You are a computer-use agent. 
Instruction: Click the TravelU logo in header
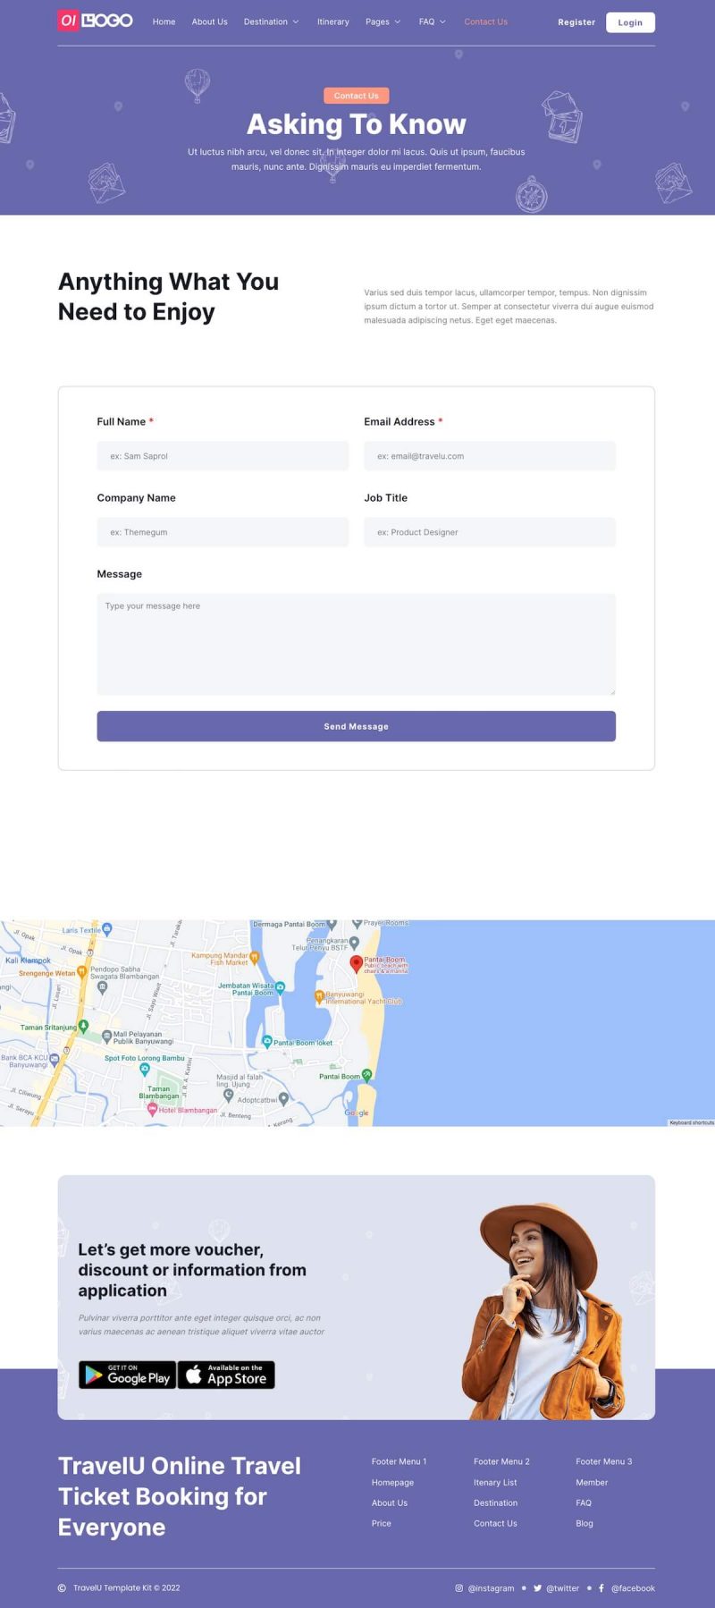[x=95, y=21]
